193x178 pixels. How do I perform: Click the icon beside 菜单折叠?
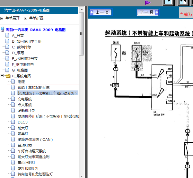[25, 18]
